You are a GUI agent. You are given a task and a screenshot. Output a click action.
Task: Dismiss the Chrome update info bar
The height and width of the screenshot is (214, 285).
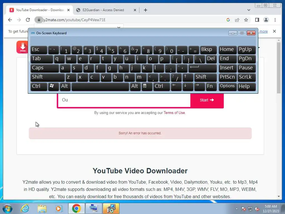coord(274,31)
